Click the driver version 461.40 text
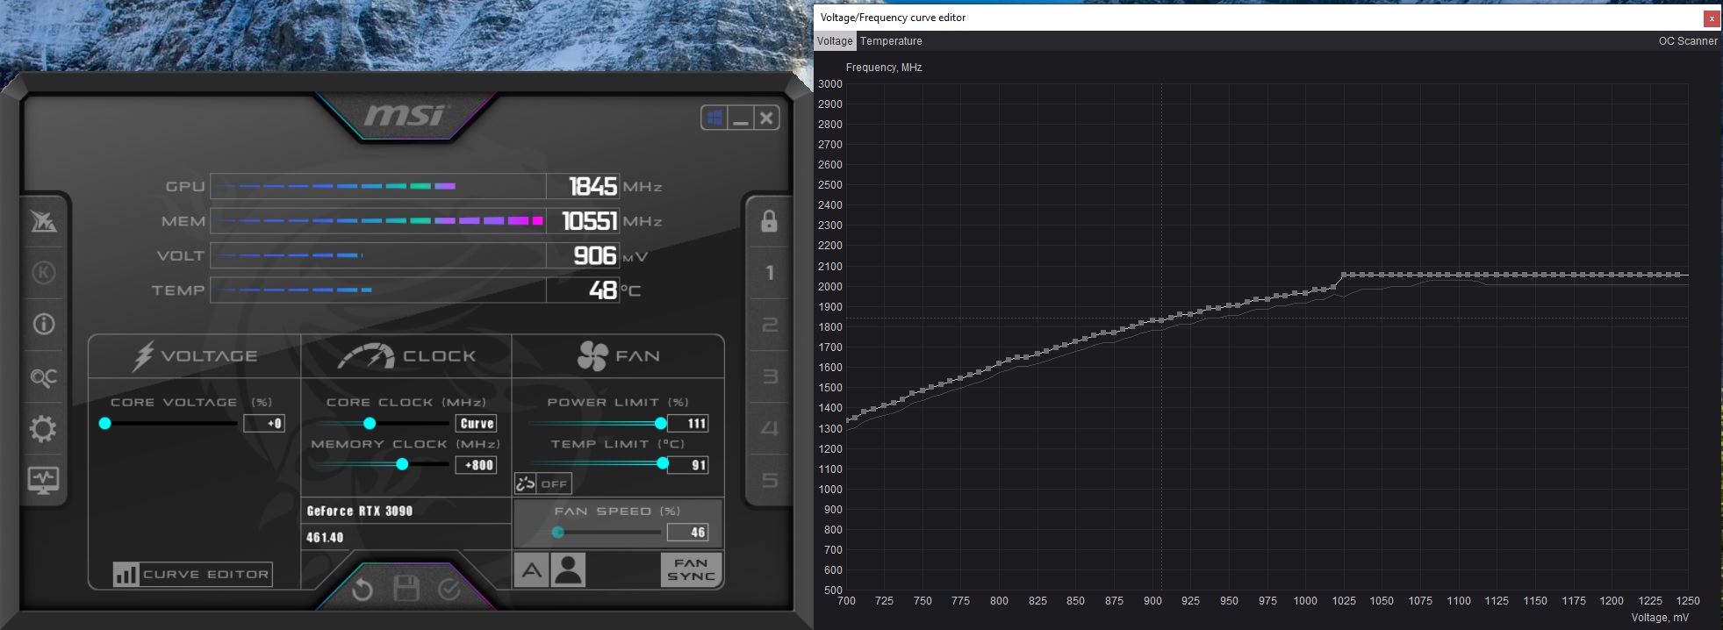Screen dimensions: 1723x630 [x=325, y=537]
